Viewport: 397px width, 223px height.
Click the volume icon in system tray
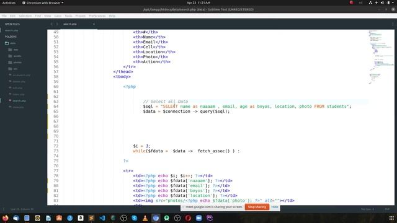[382, 2]
